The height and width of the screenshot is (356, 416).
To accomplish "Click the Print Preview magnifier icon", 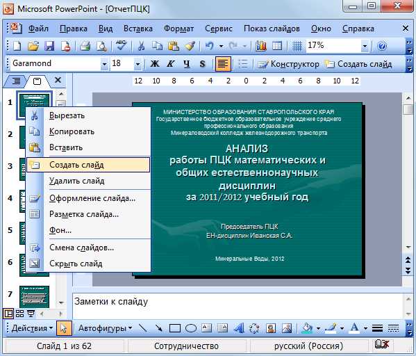I will point(101,46).
